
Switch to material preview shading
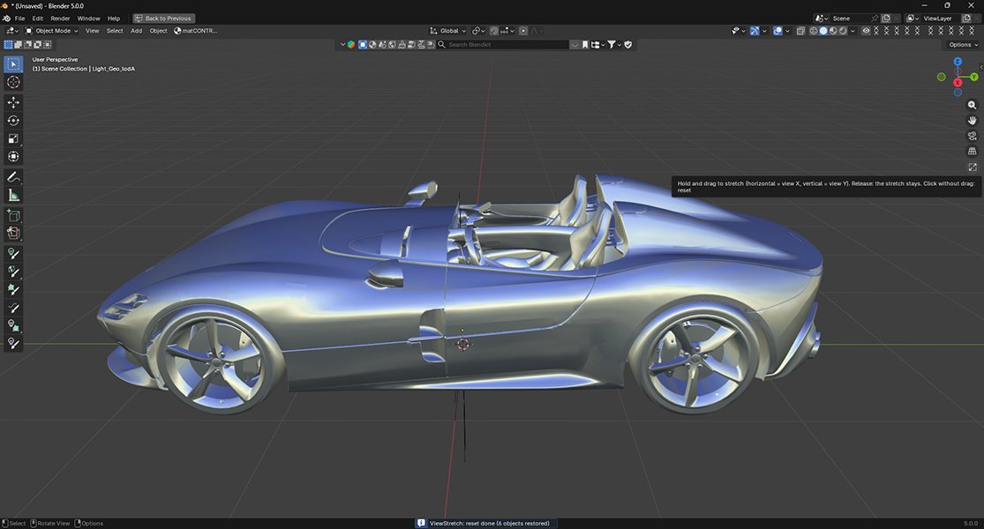tap(833, 31)
